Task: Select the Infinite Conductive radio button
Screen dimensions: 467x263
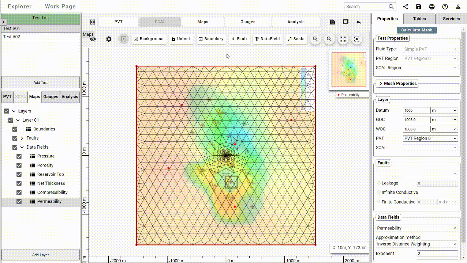Action: (379, 192)
